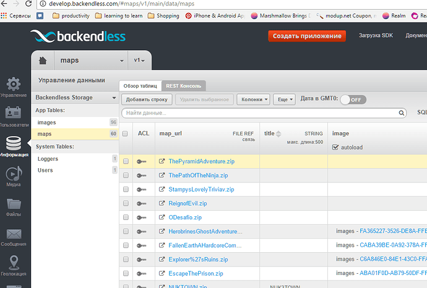Open Загрузка SDK link

click(x=376, y=35)
